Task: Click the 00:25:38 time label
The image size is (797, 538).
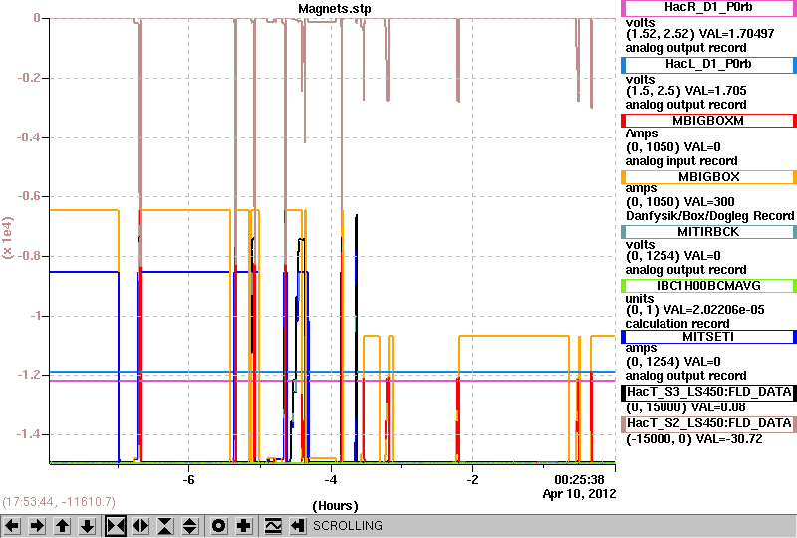Action: tap(579, 480)
